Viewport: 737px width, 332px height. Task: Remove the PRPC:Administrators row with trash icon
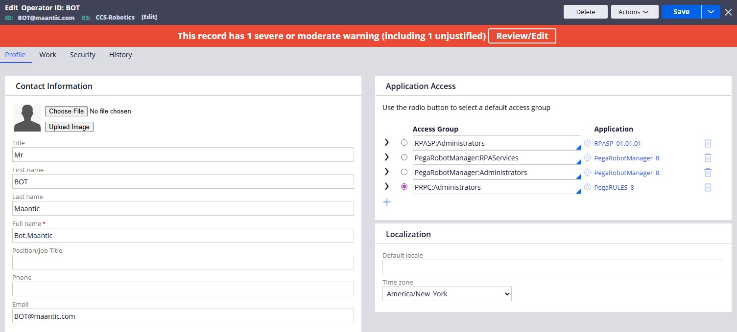pyautogui.click(x=708, y=187)
